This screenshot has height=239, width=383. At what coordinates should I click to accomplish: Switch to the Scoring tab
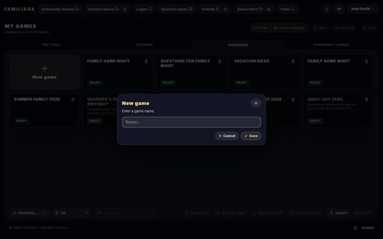[145, 45]
